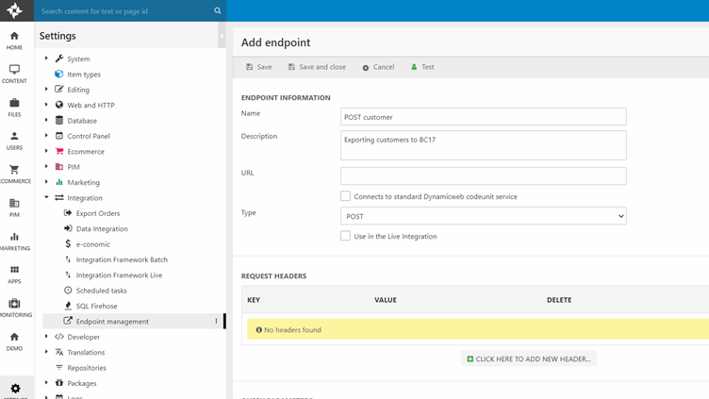
Task: Click the search magnifier icon
Action: [x=218, y=11]
